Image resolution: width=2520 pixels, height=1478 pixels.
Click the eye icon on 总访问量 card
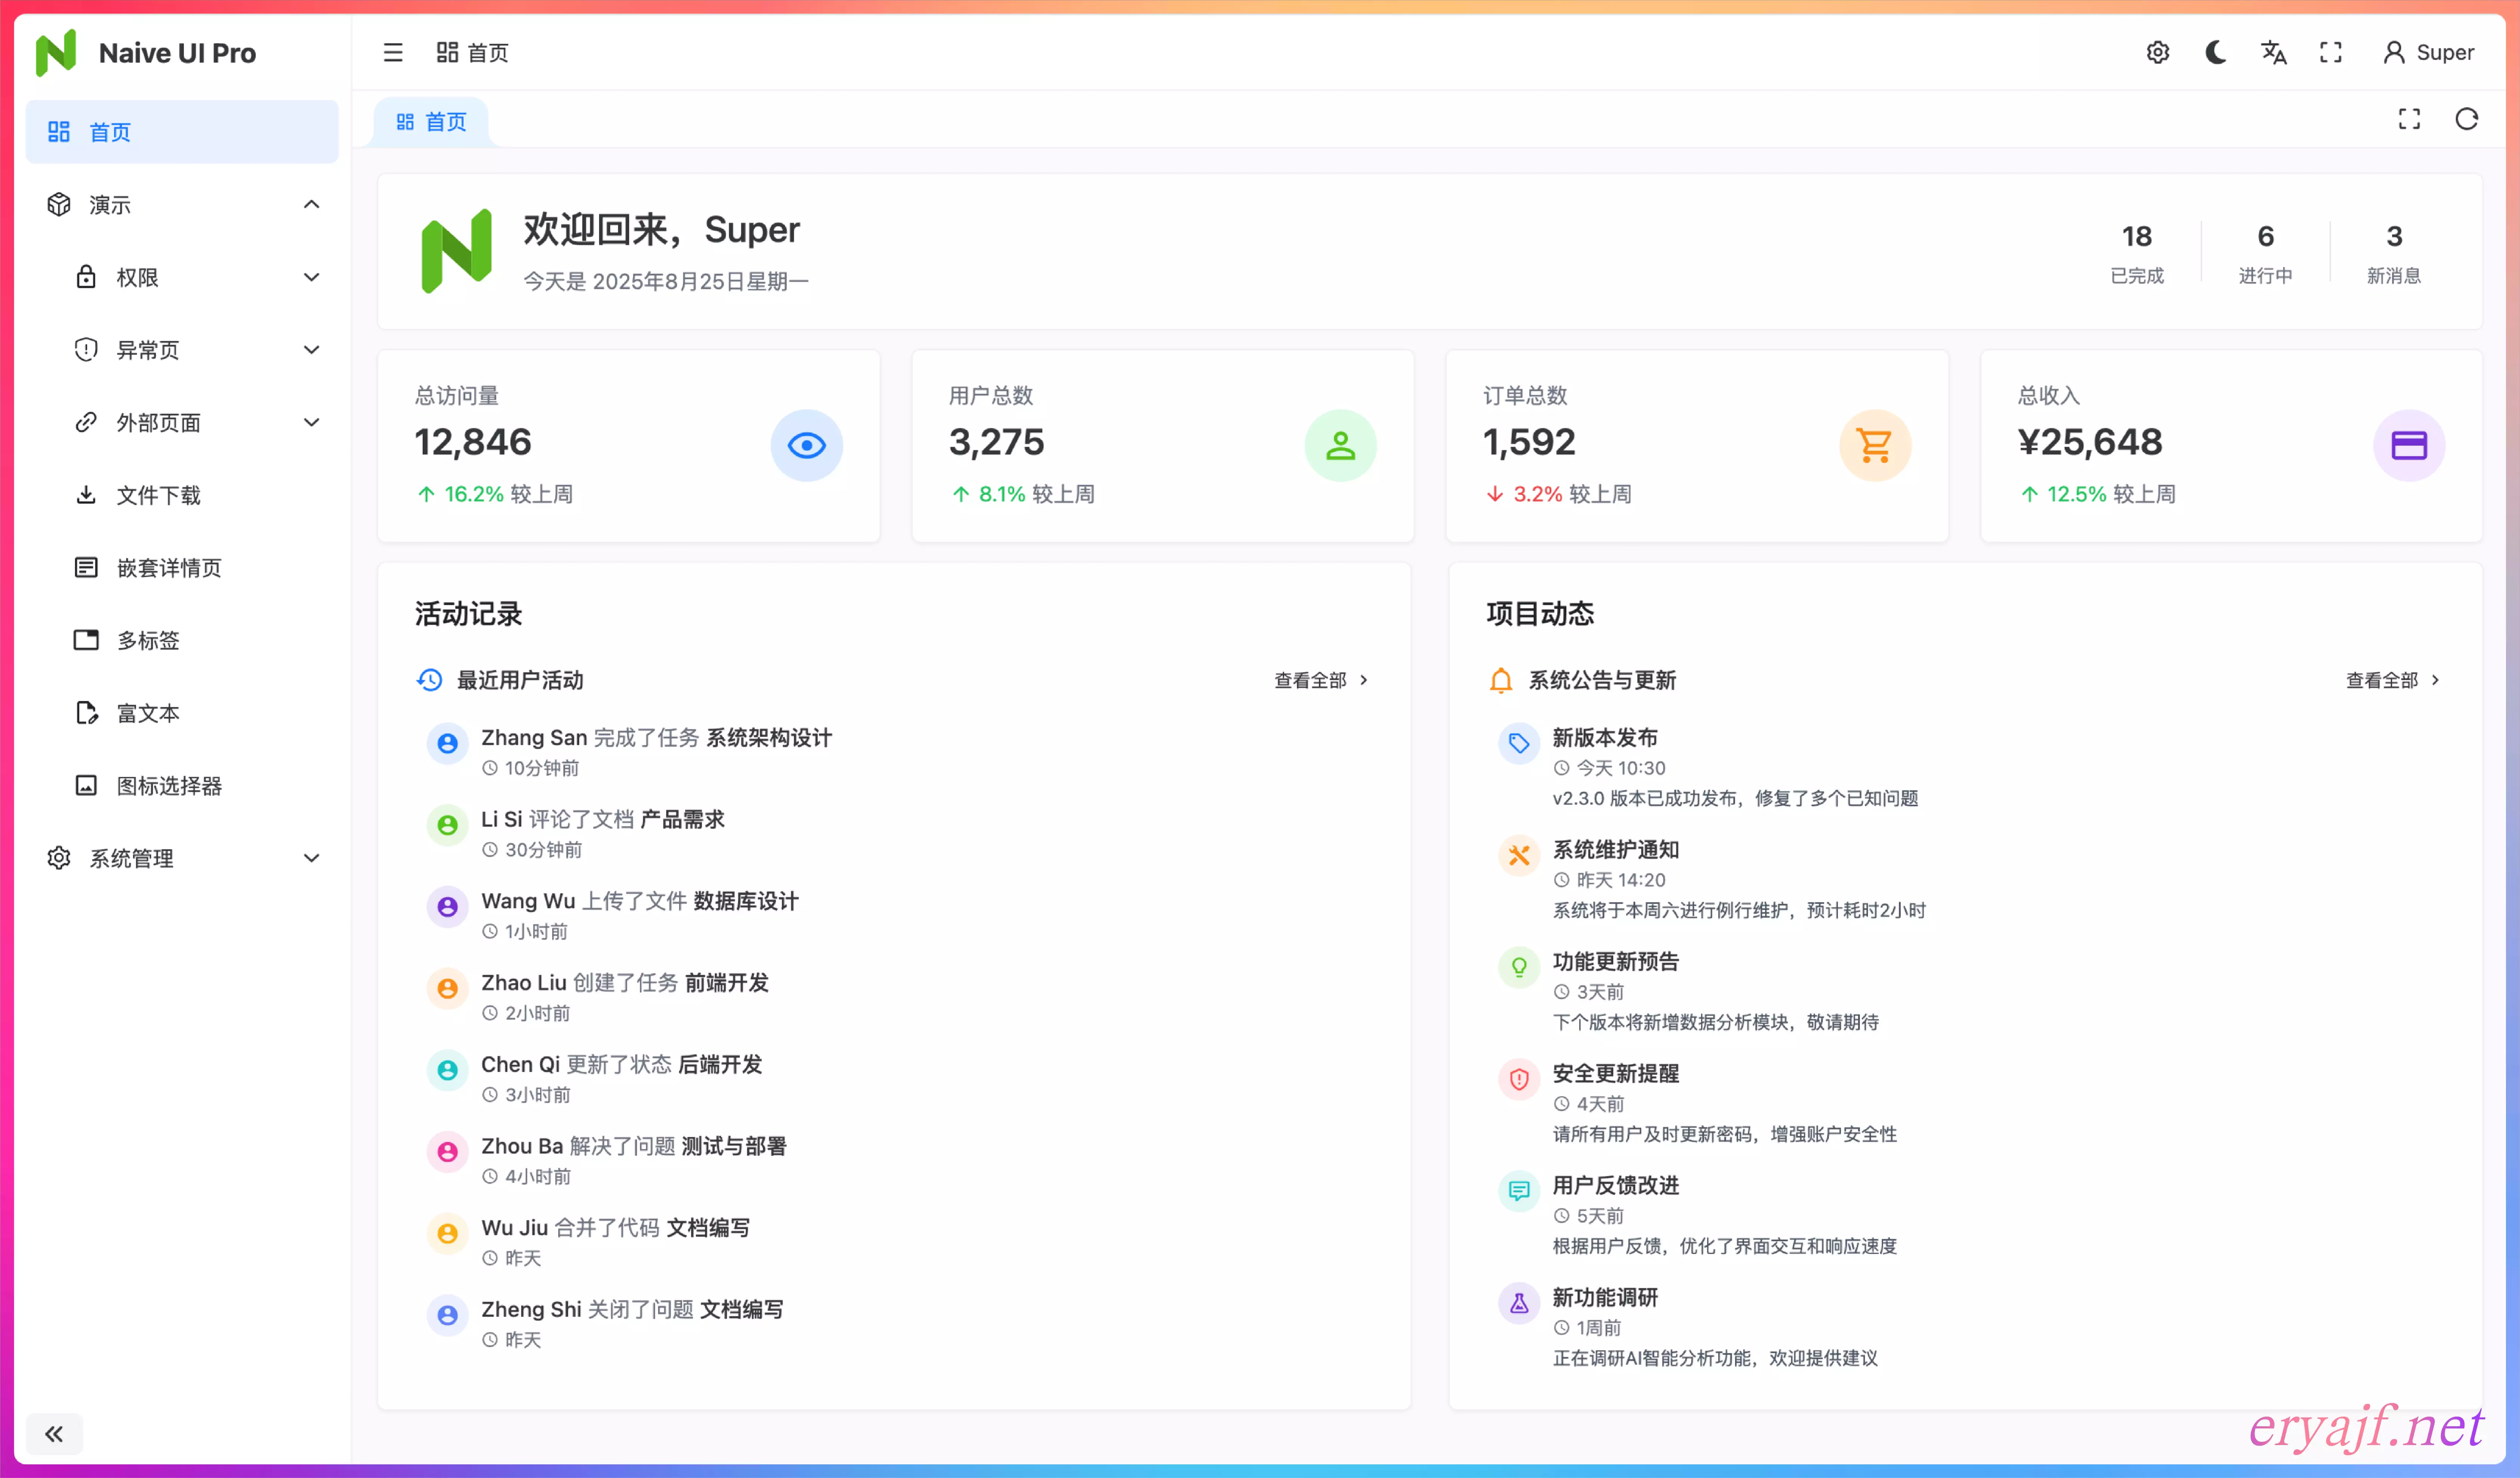[x=806, y=445]
